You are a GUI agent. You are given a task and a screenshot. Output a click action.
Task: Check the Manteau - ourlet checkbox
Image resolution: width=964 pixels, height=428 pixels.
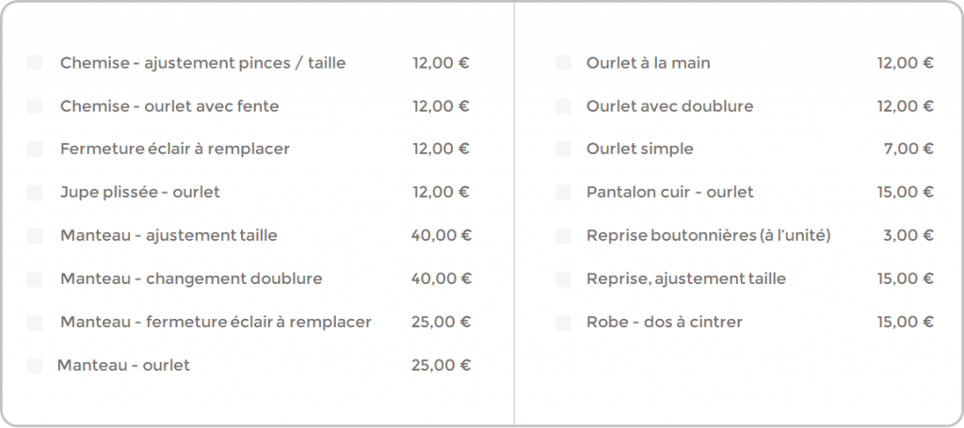(35, 366)
